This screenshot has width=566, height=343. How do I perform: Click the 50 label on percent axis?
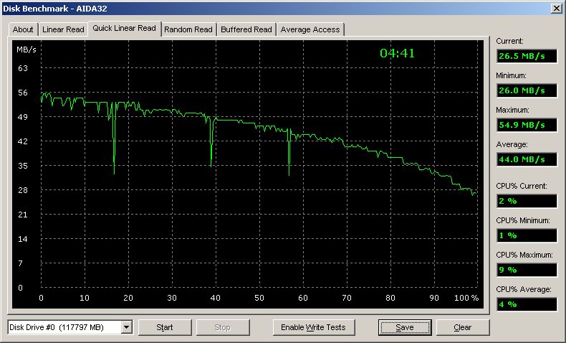pos(259,298)
